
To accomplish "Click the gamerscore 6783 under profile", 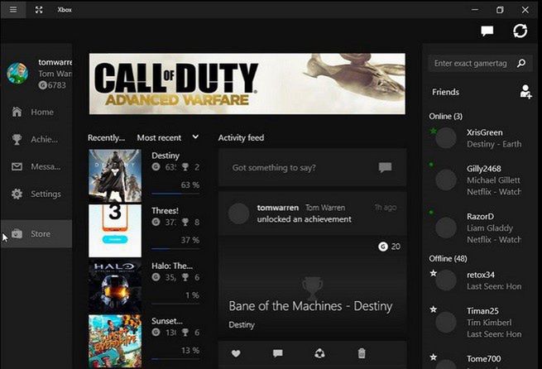I will (52, 85).
